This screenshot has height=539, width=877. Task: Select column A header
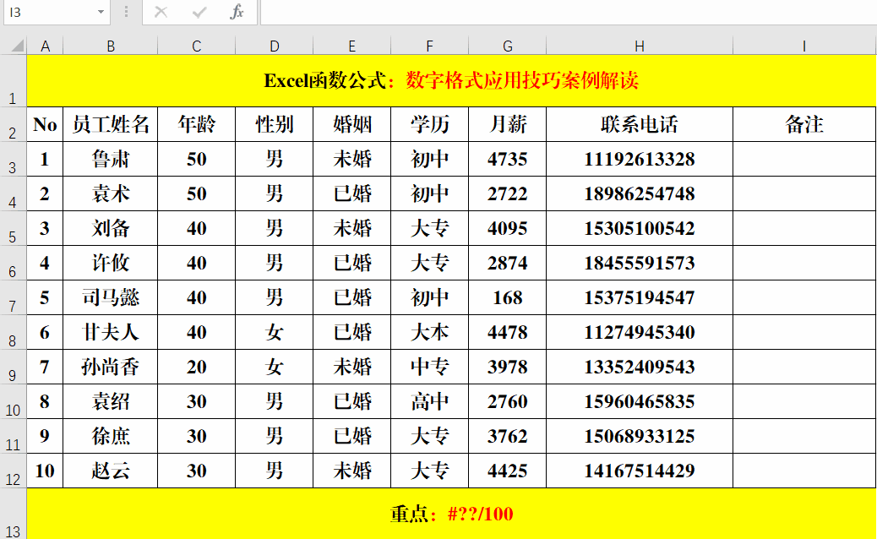click(46, 46)
